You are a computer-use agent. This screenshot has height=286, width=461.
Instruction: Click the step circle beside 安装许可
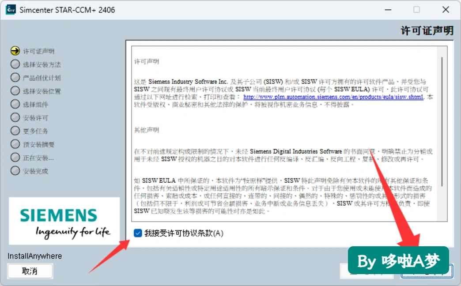[x=15, y=117]
